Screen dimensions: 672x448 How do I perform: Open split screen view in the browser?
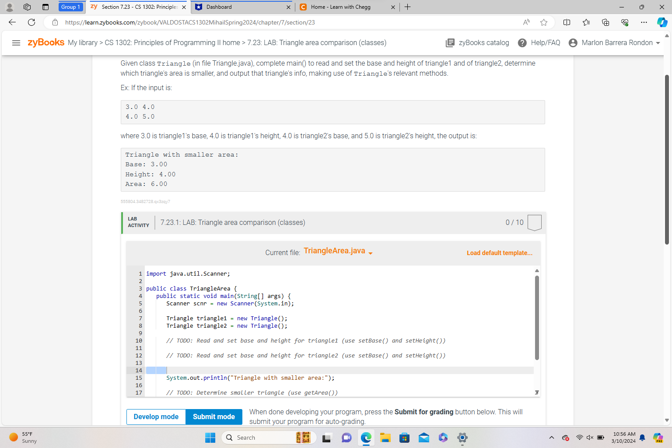pos(567,22)
